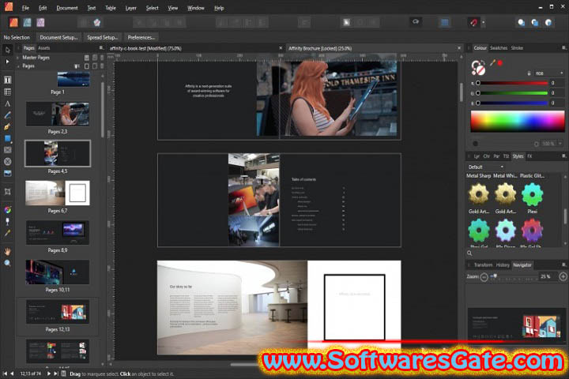Image resolution: width=569 pixels, height=379 pixels.
Task: Adjust the green channel slider
Action: coord(512,93)
